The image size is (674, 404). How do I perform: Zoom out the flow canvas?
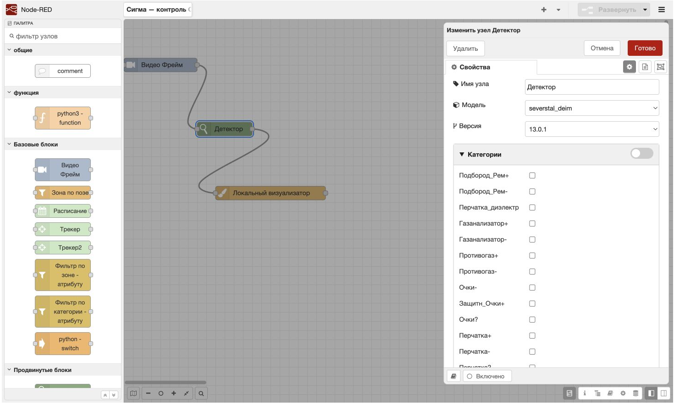pos(148,393)
